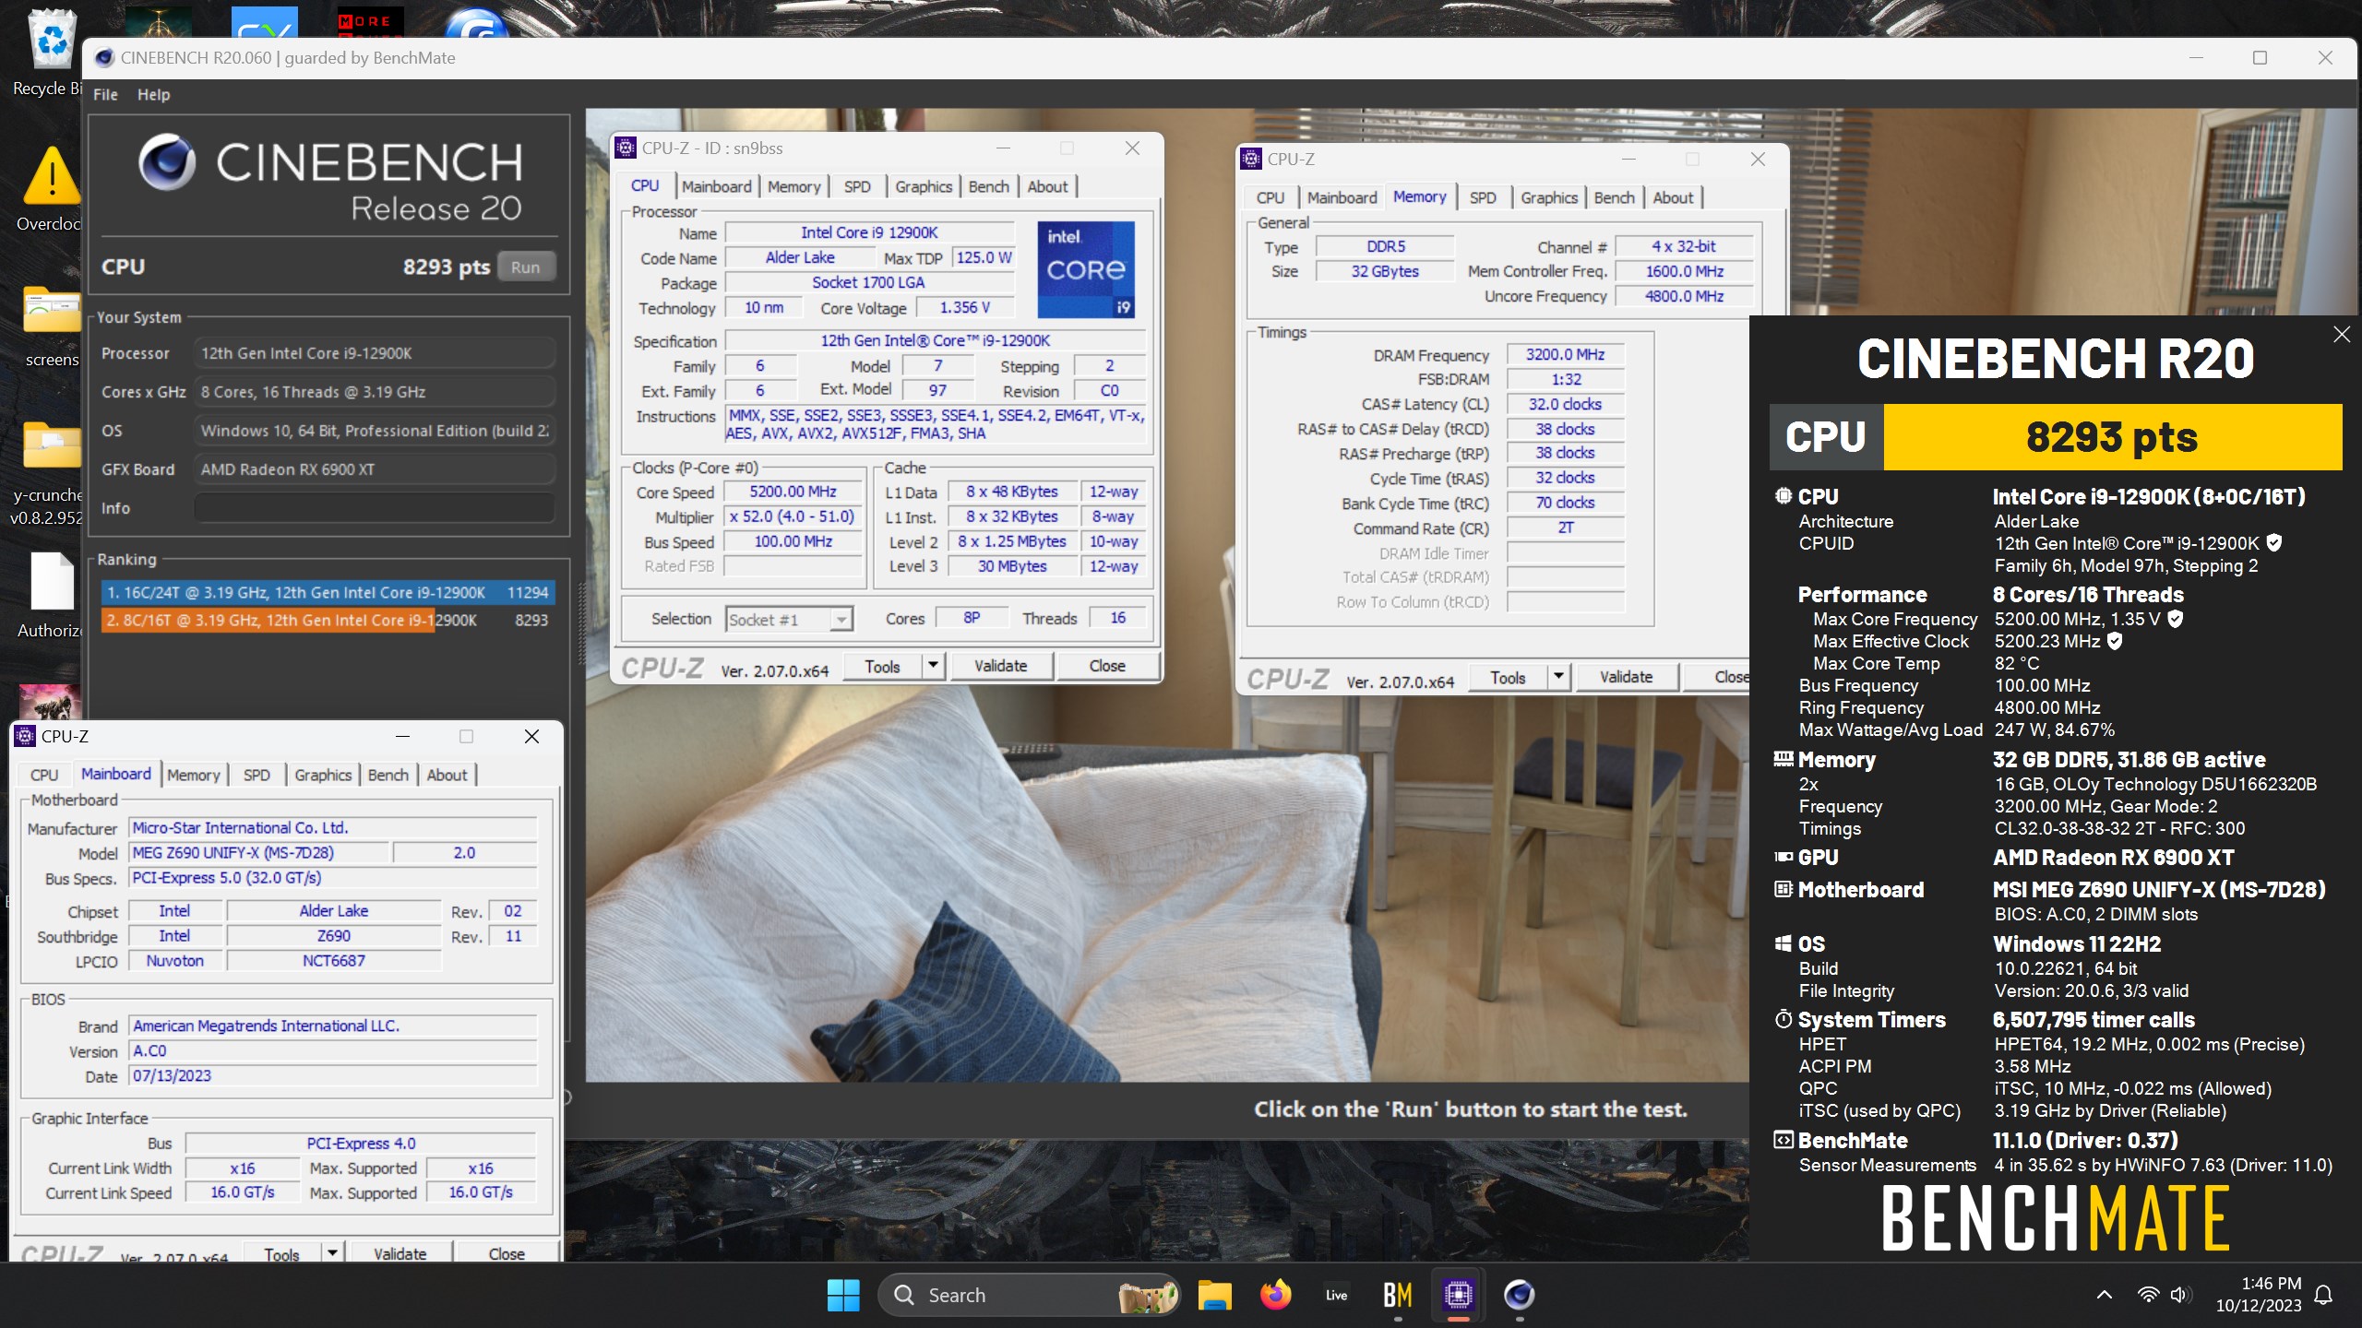Open Memory tab in CPU-Z sn9bss window
Screen dimensions: 2362x1328
(793, 186)
